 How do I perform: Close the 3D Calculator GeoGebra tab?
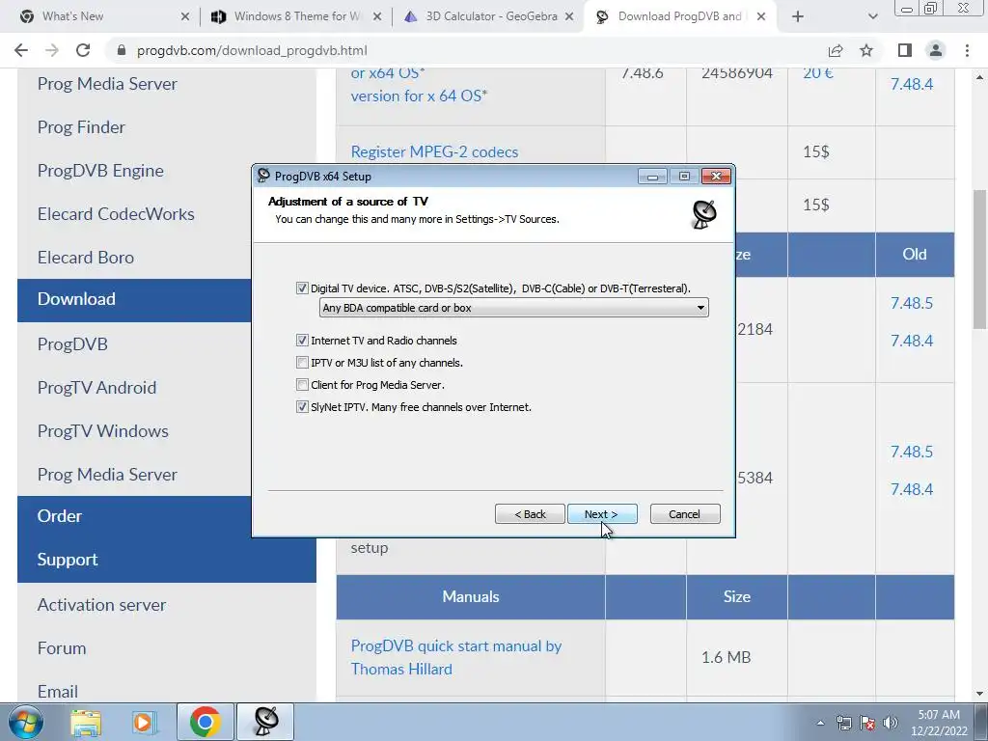pos(569,17)
